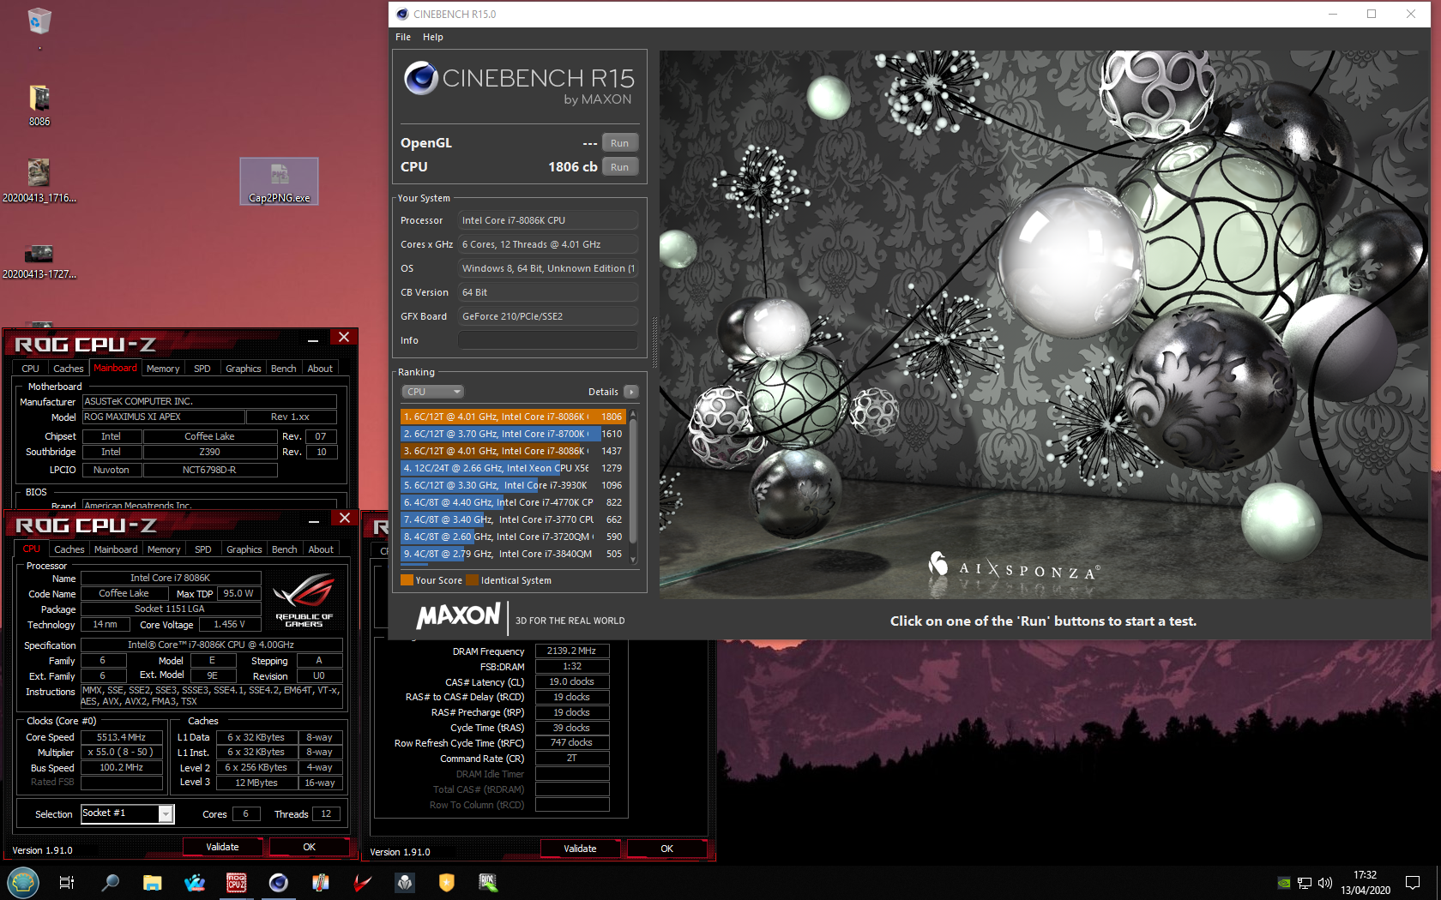
Task: Switch to Caches tab in upper CPU-Z
Action: 69,369
